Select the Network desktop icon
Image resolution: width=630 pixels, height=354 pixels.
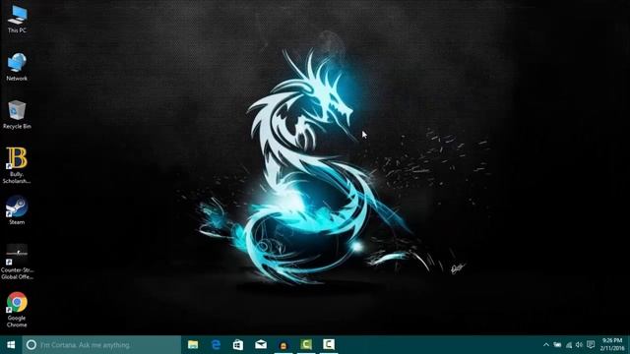(17, 67)
